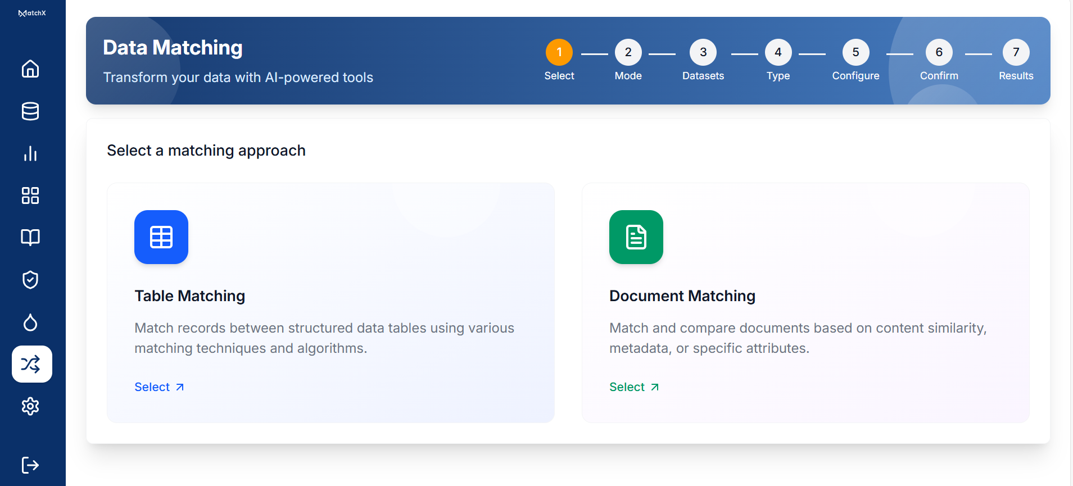Go to step 6 Confirm circle

point(939,52)
